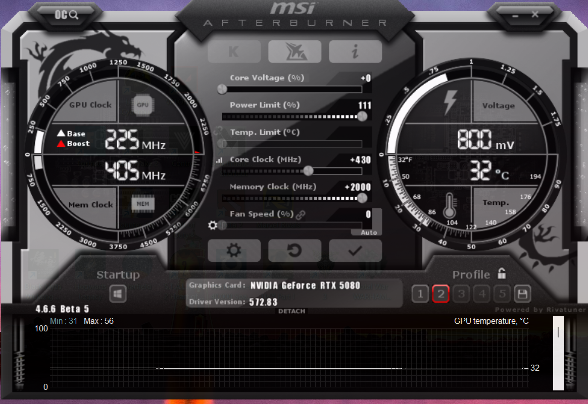Click the 'Max : 56' graph value
The height and width of the screenshot is (404, 588).
[99, 321]
